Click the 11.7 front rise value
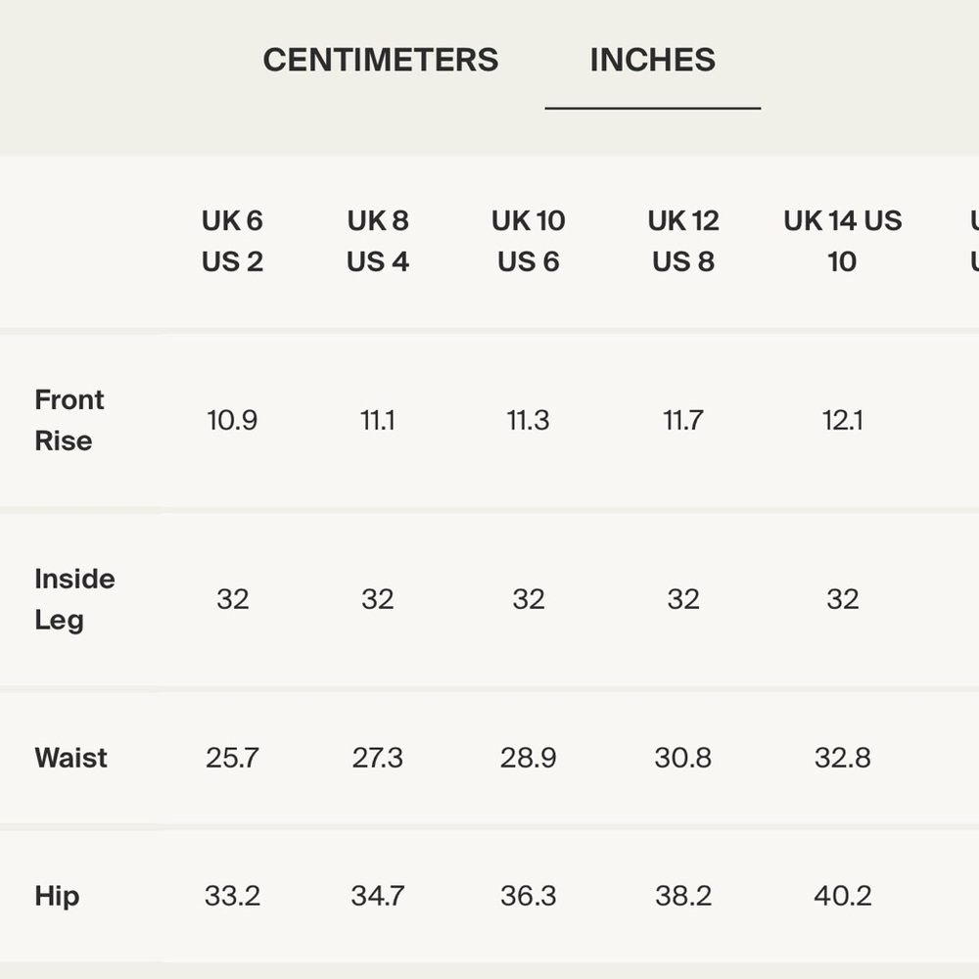Image resolution: width=979 pixels, height=979 pixels. 682,420
